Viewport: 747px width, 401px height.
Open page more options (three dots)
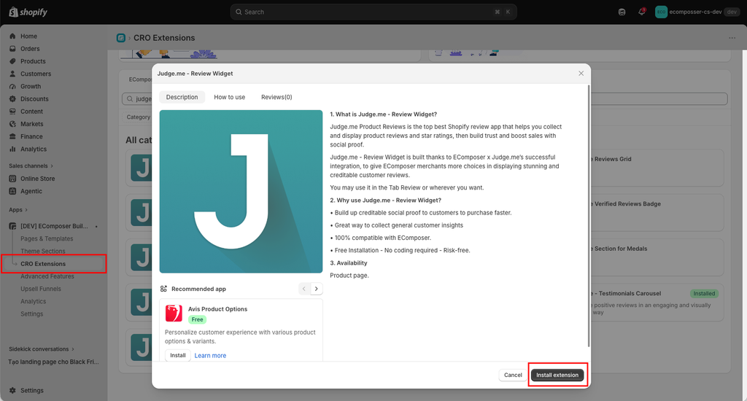pos(732,38)
